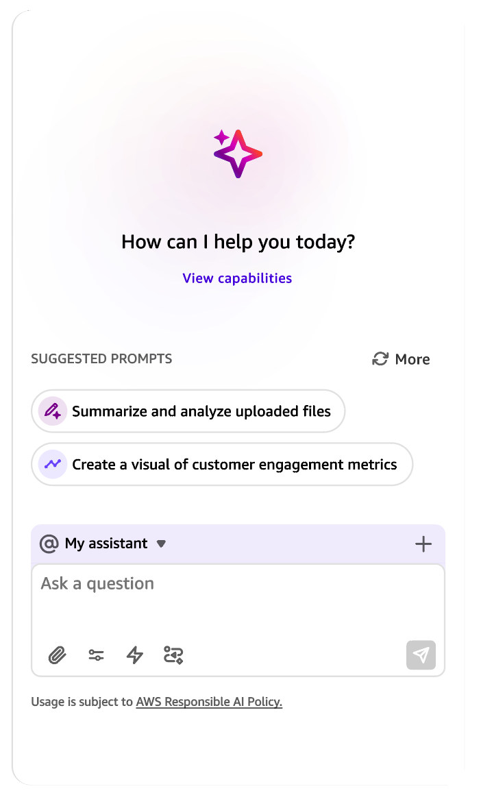Click the @ mention icon

(x=49, y=544)
